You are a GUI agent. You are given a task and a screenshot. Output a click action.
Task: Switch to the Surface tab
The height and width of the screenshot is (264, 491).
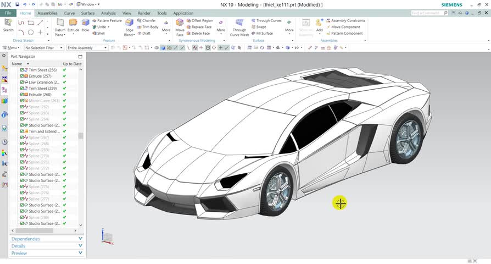(x=88, y=13)
